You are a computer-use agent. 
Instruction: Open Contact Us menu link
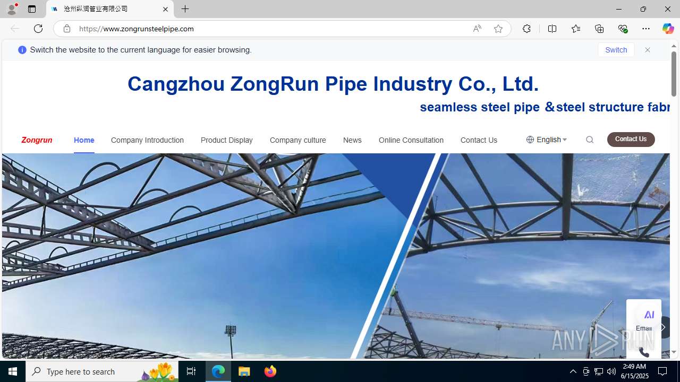479,140
